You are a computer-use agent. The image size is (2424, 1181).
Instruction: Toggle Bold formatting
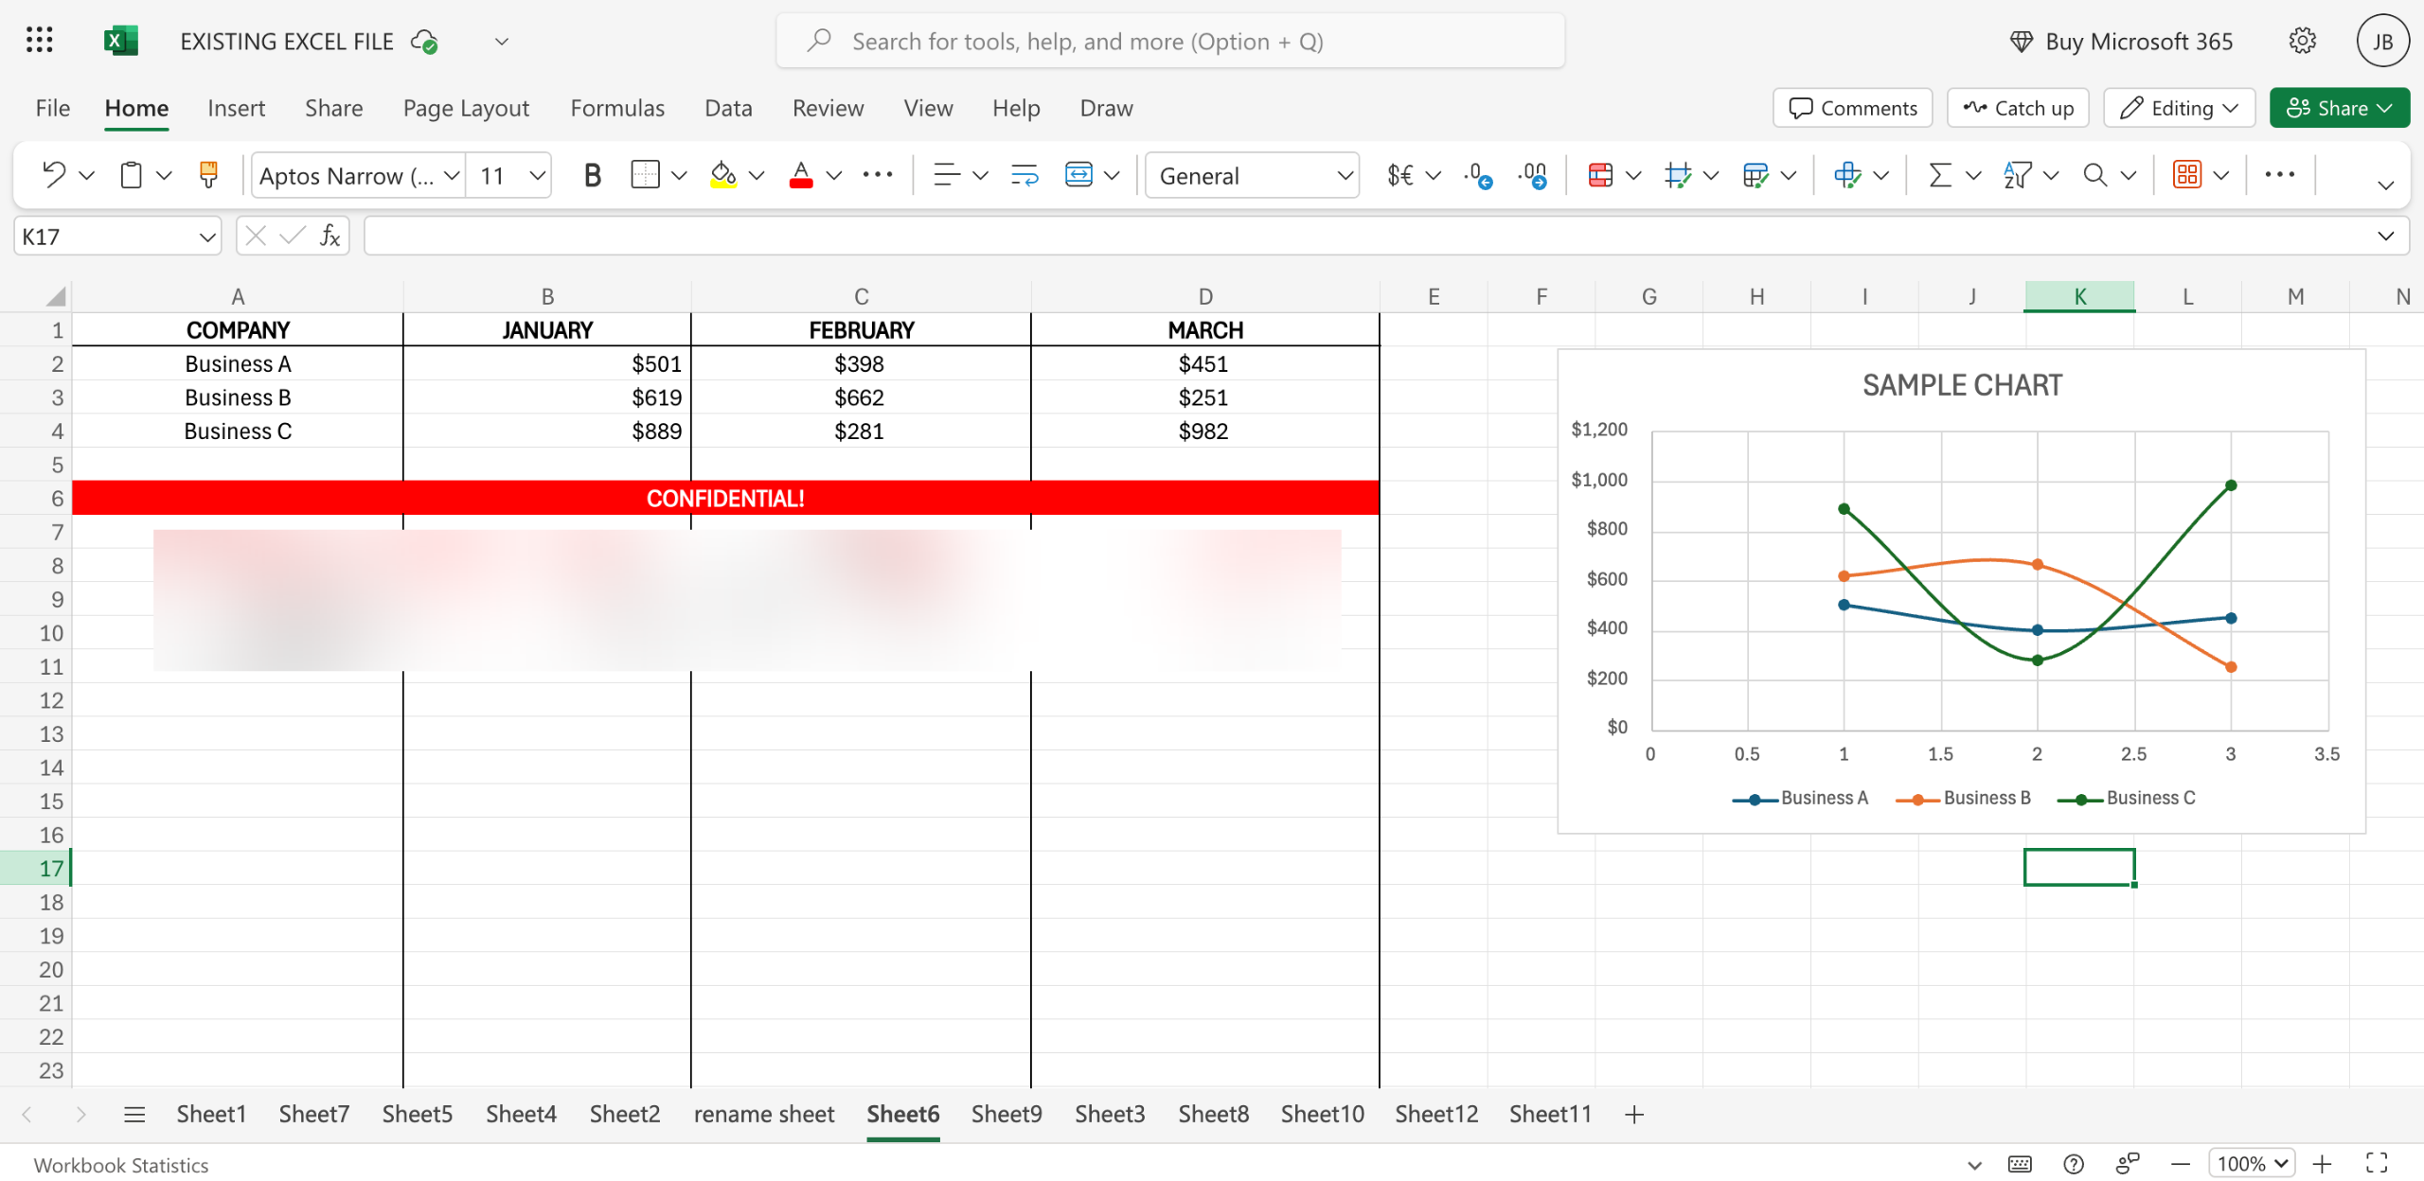tap(592, 175)
